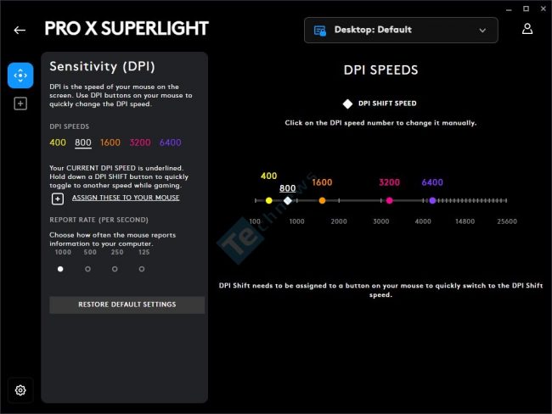
Task: Select the 125 report rate option
Action: coord(142,269)
